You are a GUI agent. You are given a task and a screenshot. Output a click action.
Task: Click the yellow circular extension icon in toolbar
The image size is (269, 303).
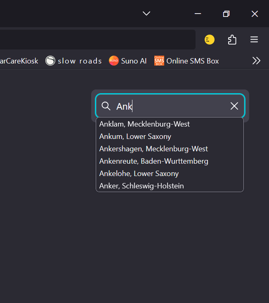(210, 40)
